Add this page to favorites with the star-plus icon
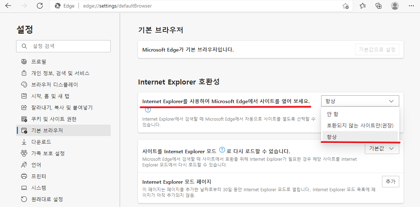 coord(345,6)
